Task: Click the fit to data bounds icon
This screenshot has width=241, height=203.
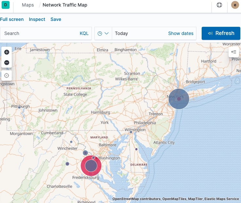Action: (7, 76)
